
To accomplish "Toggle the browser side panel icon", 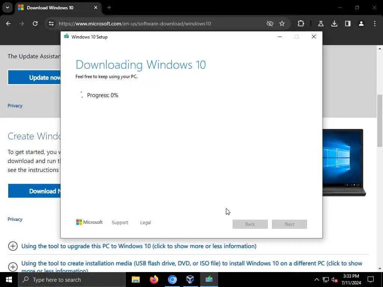I will pyautogui.click(x=348, y=24).
